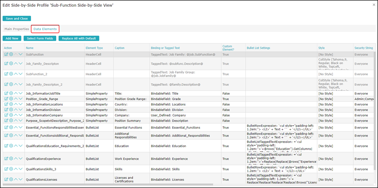Switch to the Main Properties tab

pos(17,29)
